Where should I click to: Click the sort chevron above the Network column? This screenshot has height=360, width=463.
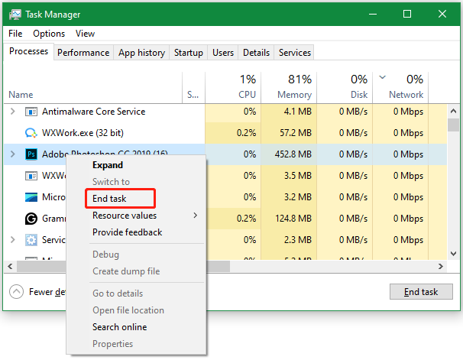coord(382,77)
